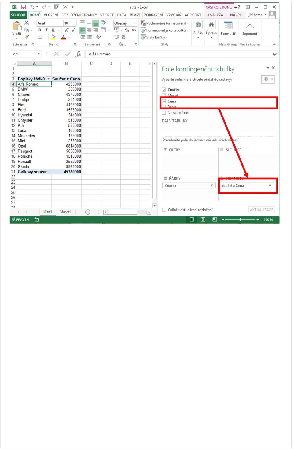Add a new sheet with the plus icon
This screenshot has width=293, height=449.
click(x=88, y=212)
